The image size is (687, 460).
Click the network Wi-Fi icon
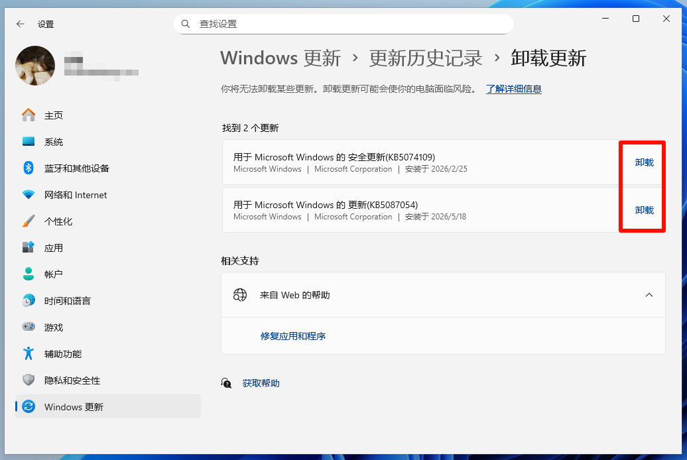pyautogui.click(x=29, y=194)
